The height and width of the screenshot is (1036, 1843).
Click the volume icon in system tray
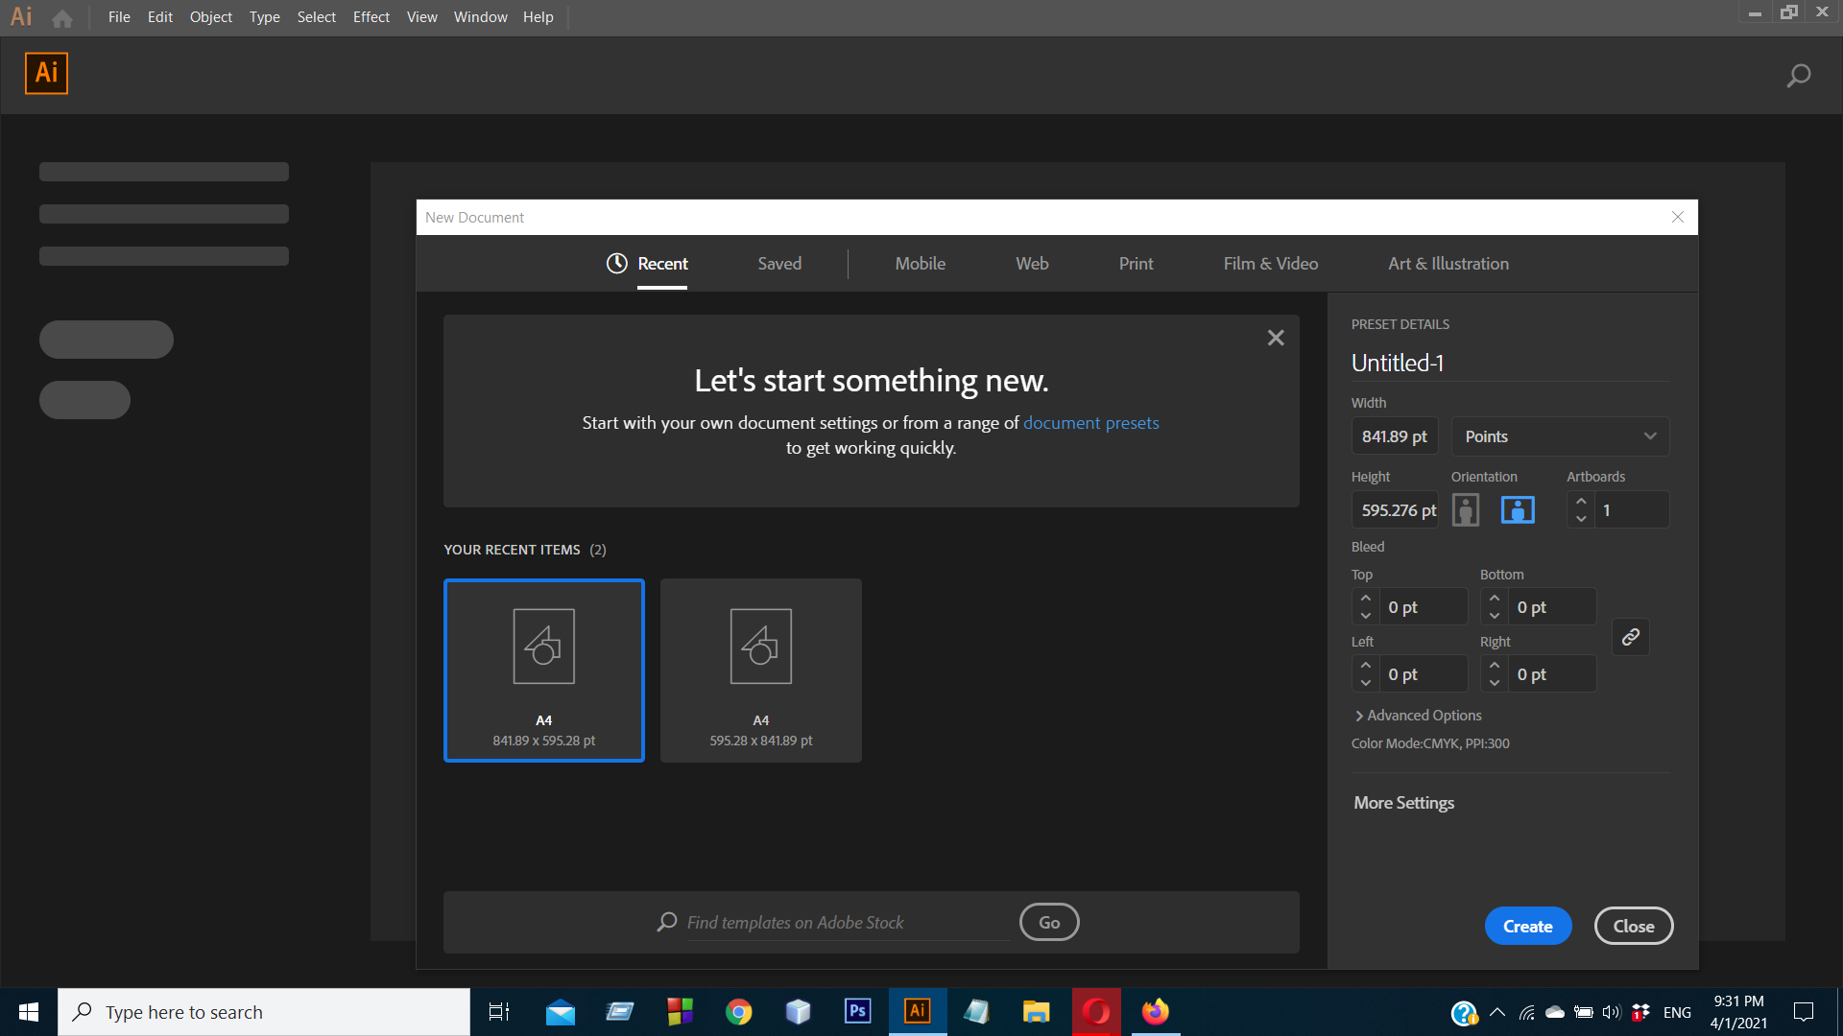point(1611,1012)
